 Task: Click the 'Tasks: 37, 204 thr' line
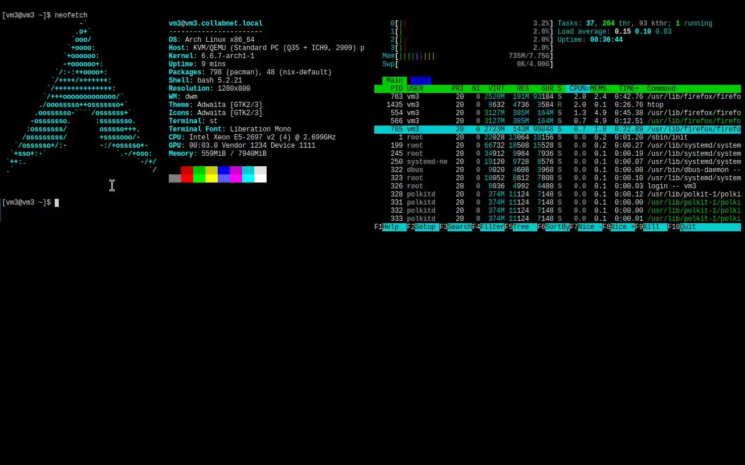pos(635,23)
